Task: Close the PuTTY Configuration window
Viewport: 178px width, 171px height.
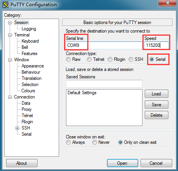Action: point(167,3)
